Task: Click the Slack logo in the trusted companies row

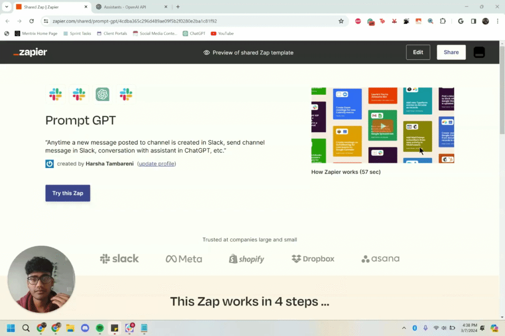Action: (119, 258)
